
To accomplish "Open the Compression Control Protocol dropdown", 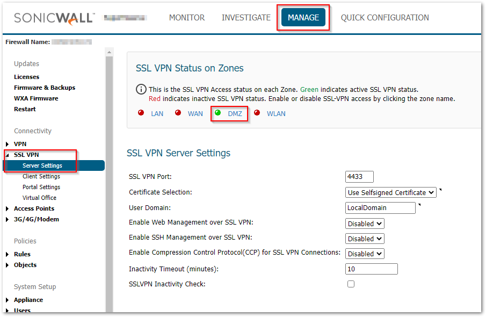I will [x=365, y=254].
